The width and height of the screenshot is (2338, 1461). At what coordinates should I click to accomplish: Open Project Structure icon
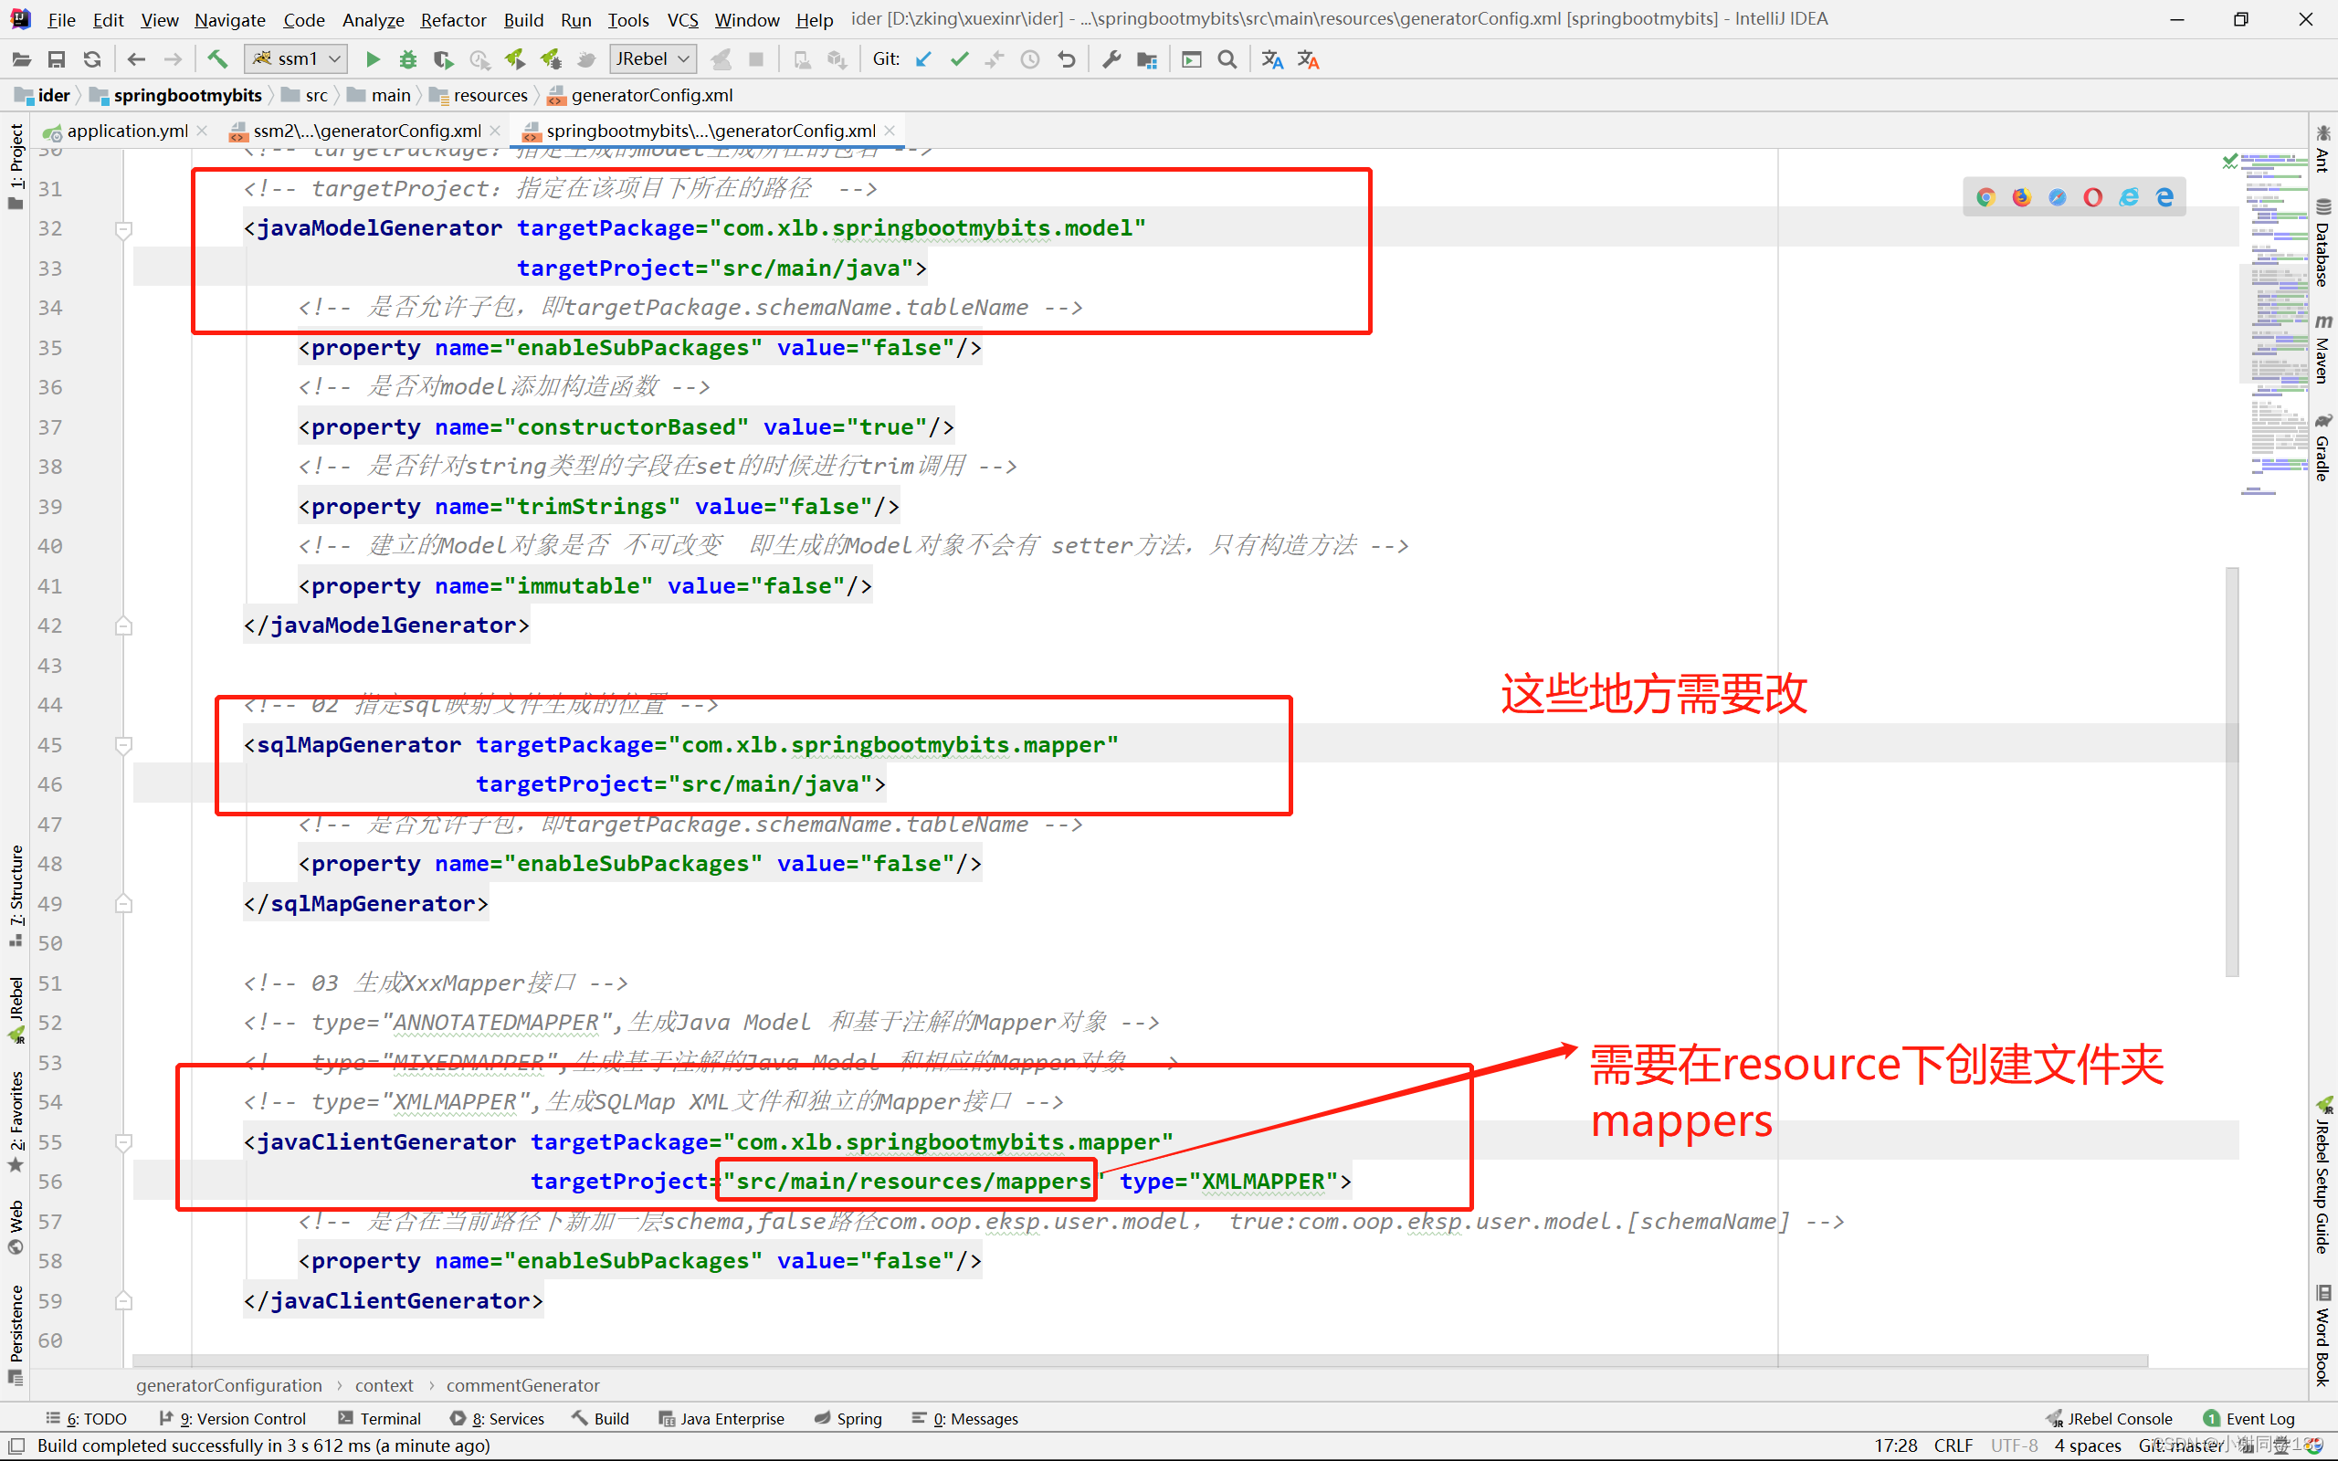pos(1147,60)
